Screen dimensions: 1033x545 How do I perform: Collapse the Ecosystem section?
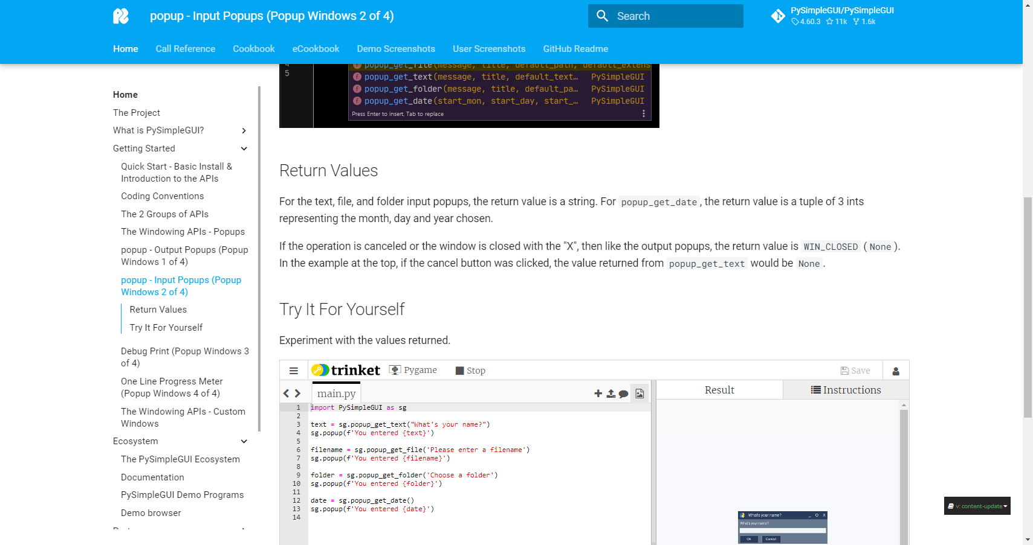click(244, 441)
